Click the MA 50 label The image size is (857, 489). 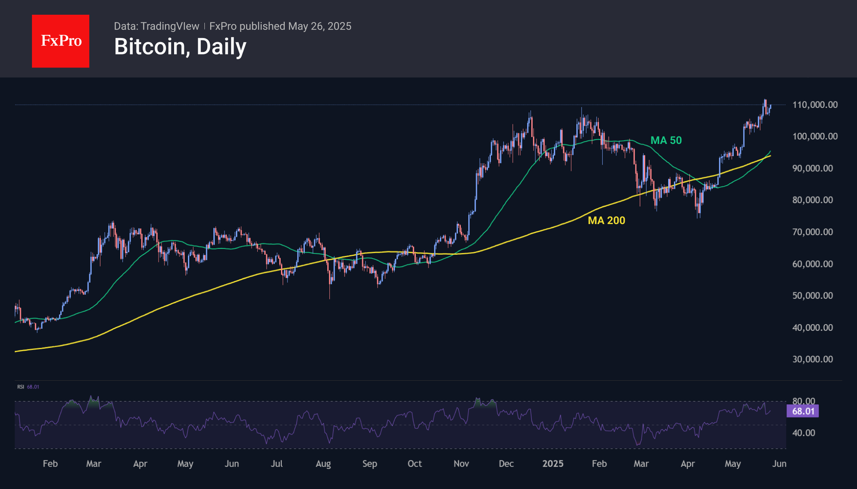(666, 140)
